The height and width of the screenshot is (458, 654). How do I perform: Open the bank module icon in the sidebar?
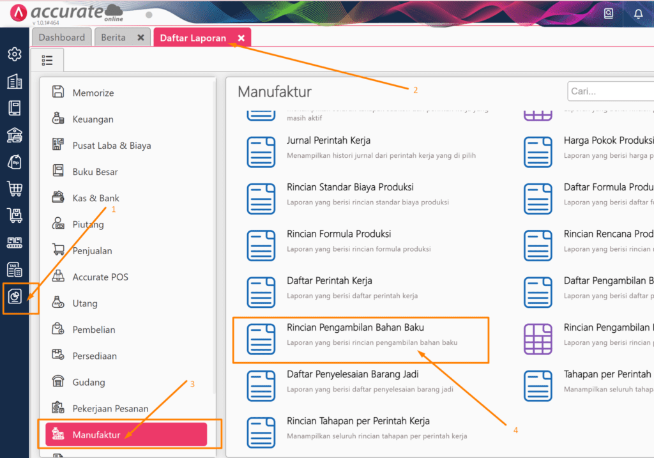(14, 135)
